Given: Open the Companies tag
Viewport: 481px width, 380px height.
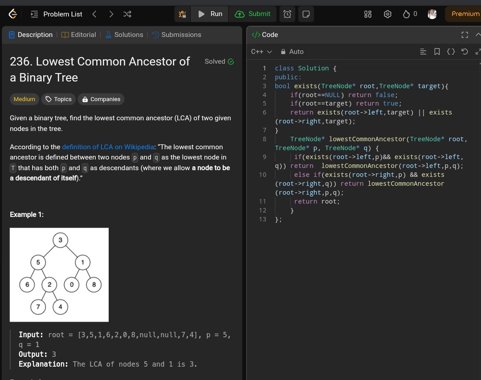Looking at the screenshot, I should 101,99.
